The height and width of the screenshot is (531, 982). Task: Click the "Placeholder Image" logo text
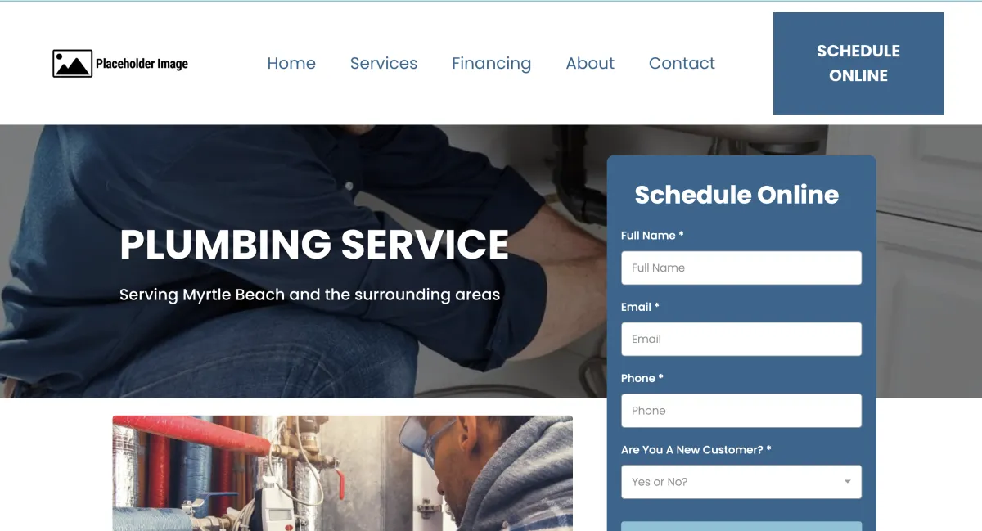coord(142,64)
